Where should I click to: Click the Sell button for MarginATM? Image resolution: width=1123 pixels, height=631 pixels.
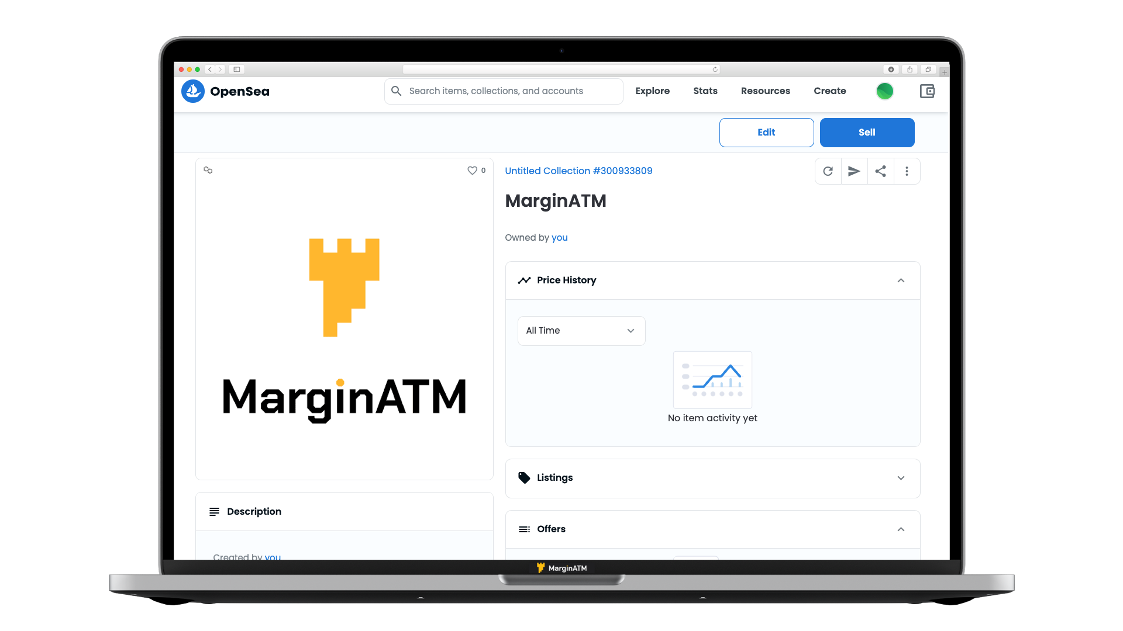tap(866, 131)
